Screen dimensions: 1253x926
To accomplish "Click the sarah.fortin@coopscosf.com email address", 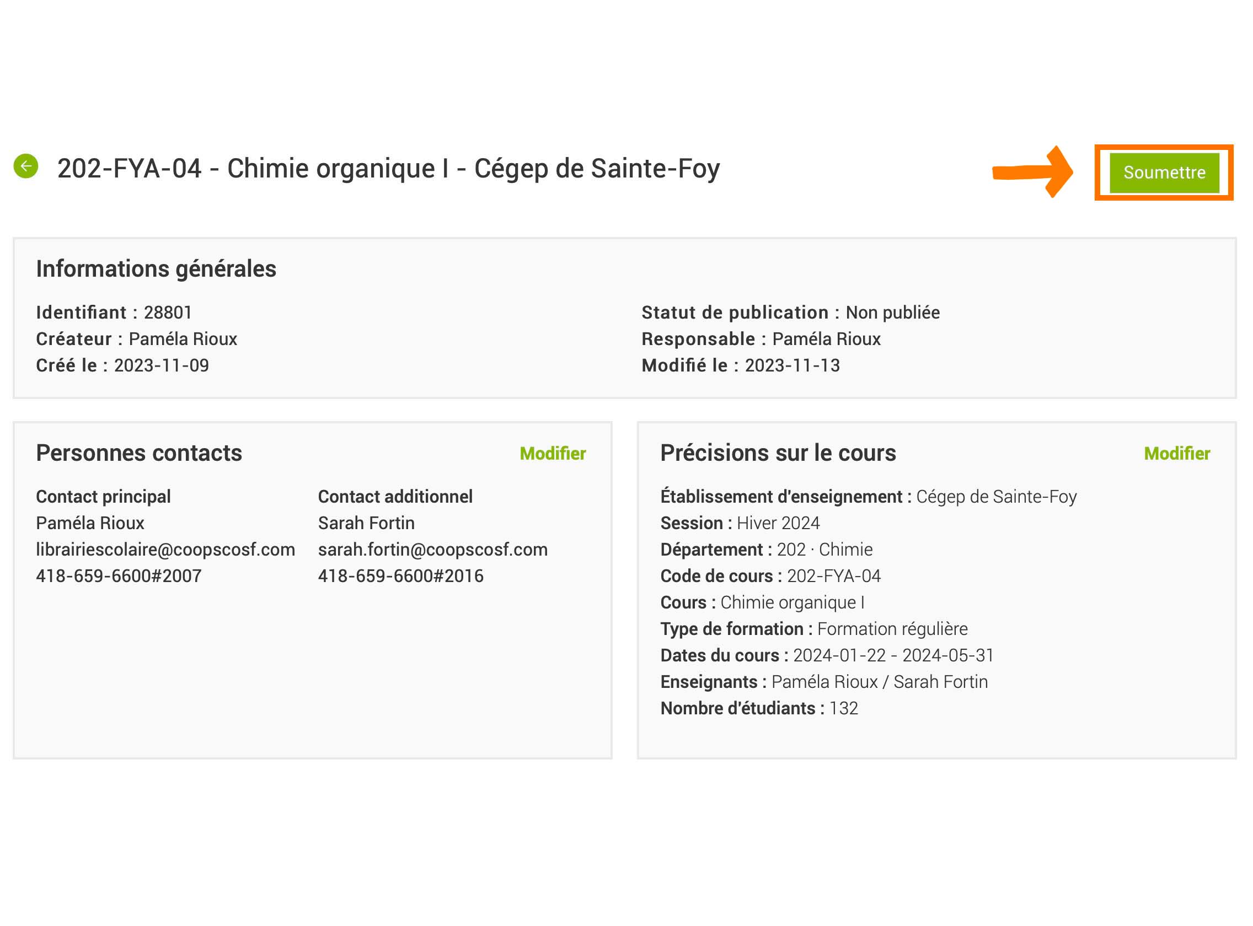I will (x=432, y=550).
